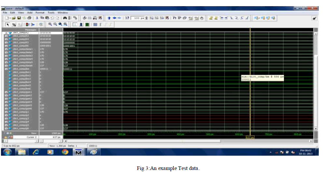Viewport: 325px width, 180px height.
Task: Click the Find binoculars icon
Action: (x=64, y=18)
